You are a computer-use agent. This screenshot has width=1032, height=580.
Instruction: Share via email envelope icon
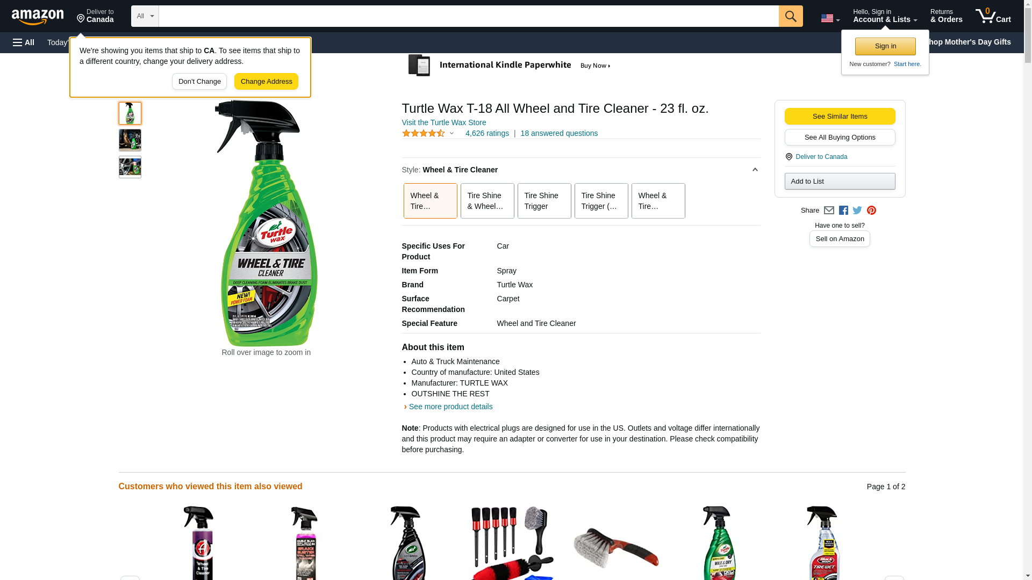[829, 211]
